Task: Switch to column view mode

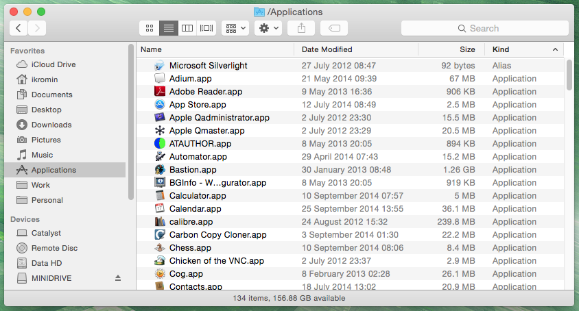Action: [187, 28]
